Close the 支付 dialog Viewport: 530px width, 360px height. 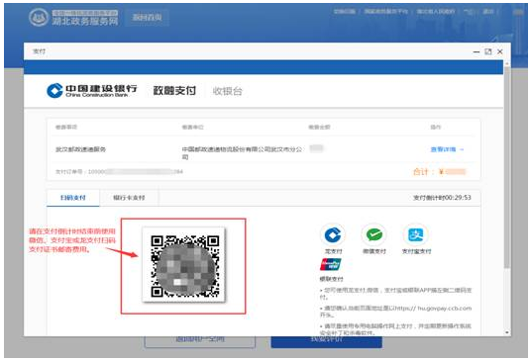[x=500, y=51]
